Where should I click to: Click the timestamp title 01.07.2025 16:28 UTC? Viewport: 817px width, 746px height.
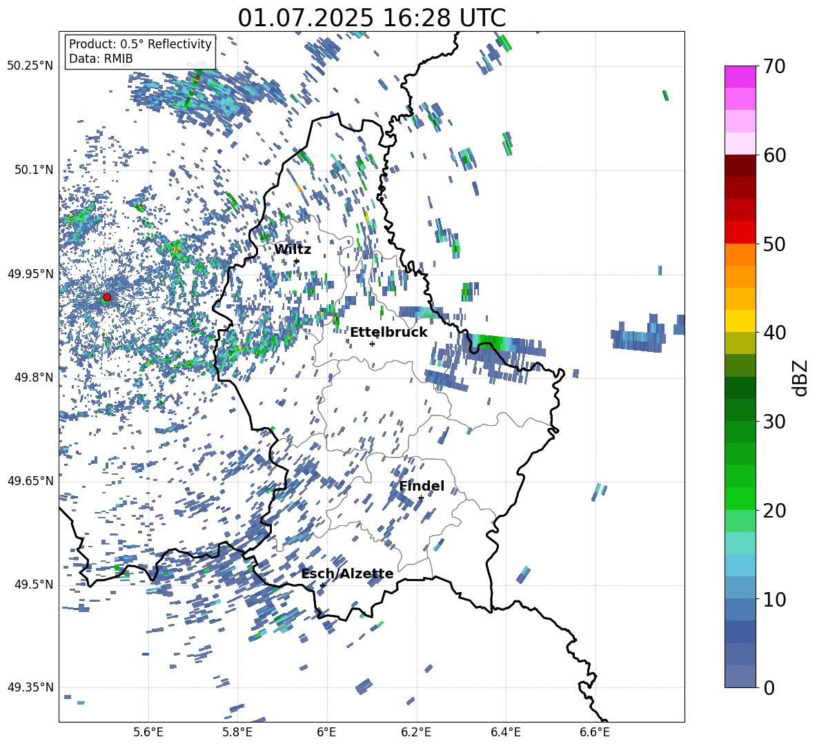point(371,18)
